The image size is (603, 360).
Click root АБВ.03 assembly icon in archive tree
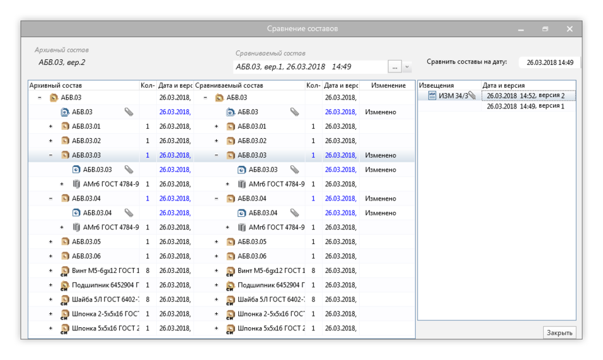[x=54, y=98]
